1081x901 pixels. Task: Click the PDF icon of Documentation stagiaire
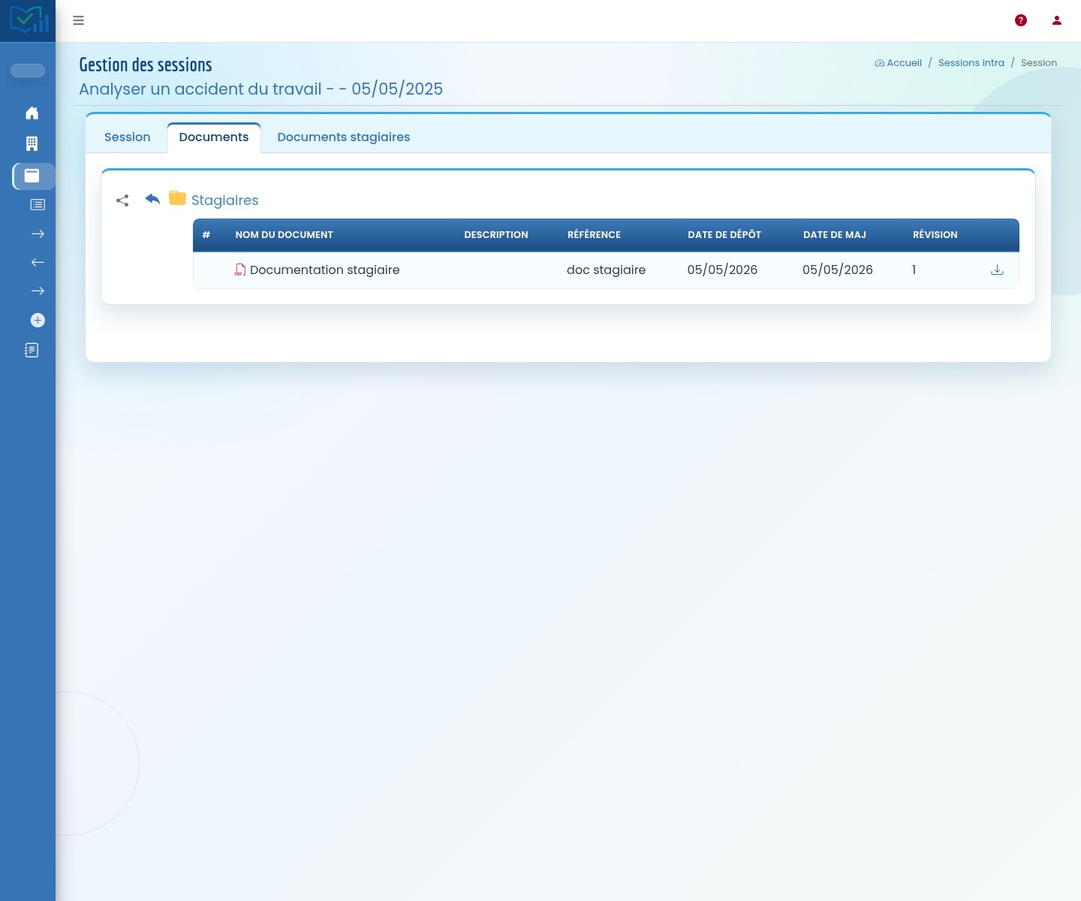tap(240, 270)
